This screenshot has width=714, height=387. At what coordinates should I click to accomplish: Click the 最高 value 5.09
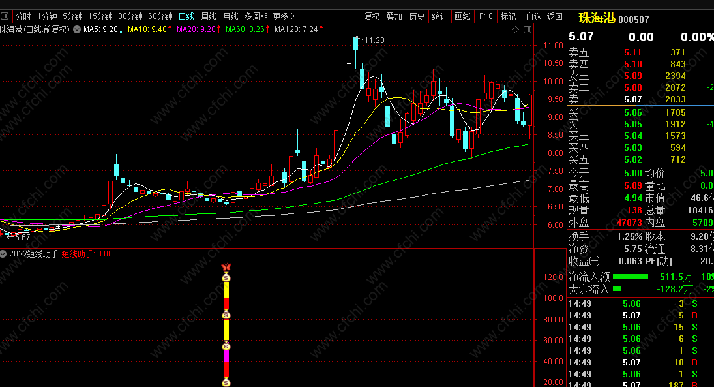(633, 186)
